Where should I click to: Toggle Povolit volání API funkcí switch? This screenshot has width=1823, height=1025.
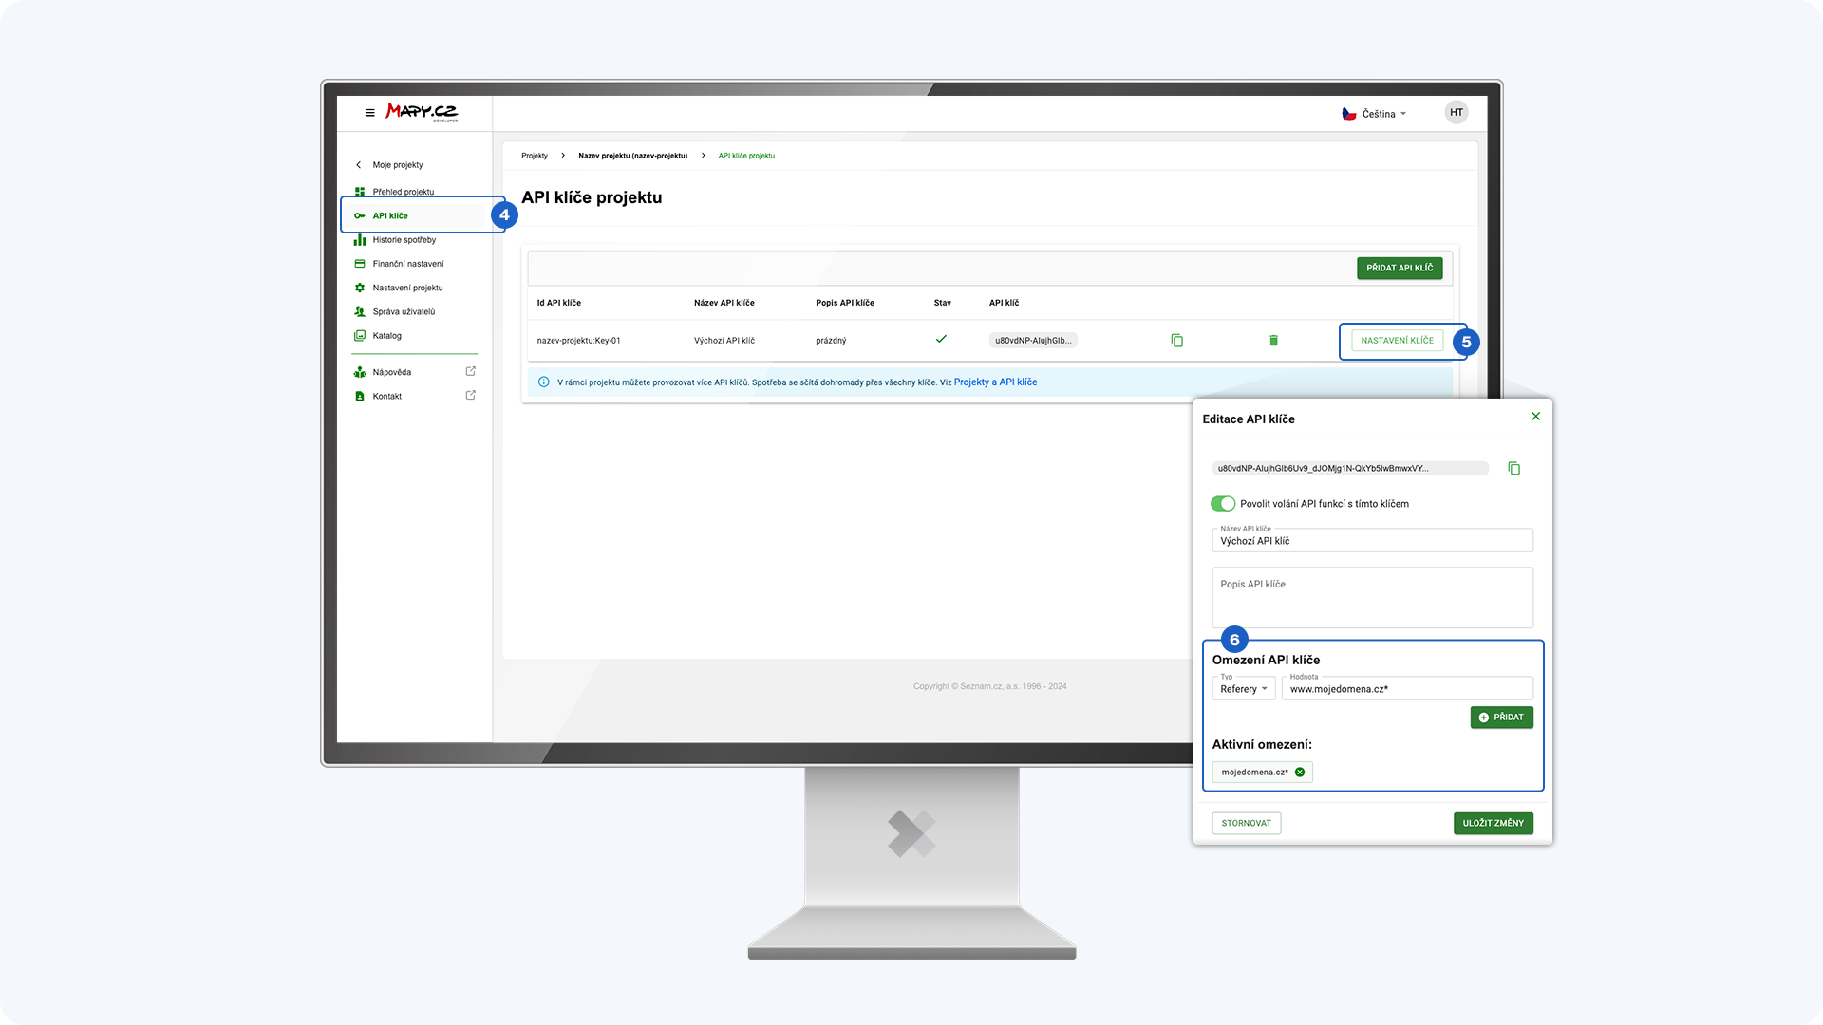(x=1222, y=504)
